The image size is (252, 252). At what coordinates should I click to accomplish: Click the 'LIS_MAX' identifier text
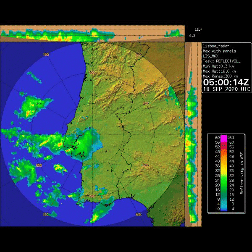pos(211,56)
